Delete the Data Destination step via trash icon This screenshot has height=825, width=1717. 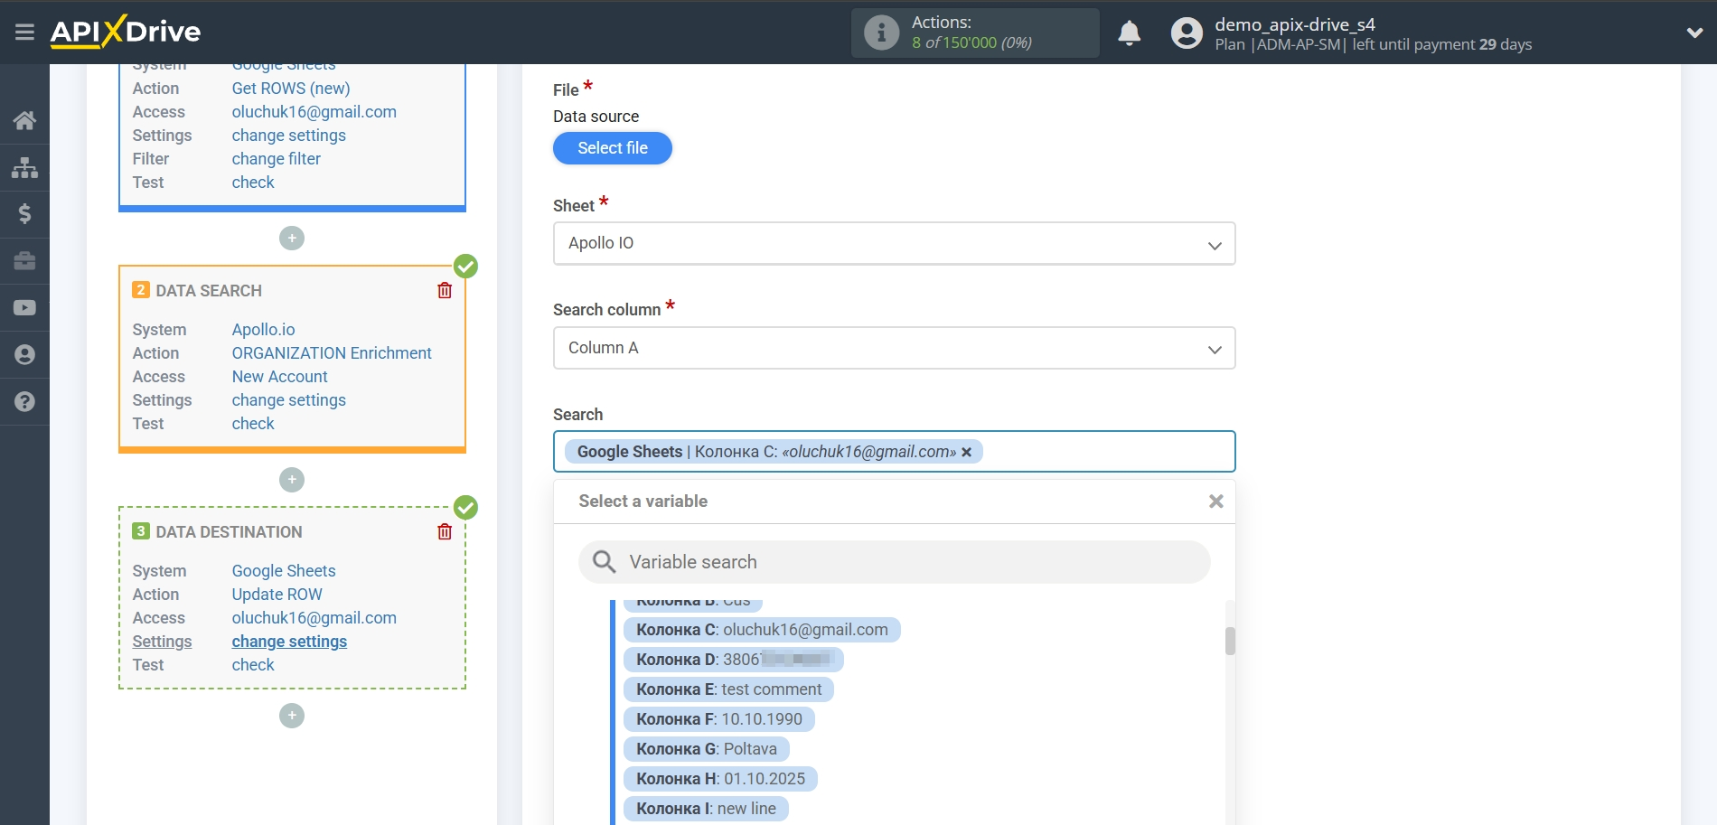click(x=444, y=531)
